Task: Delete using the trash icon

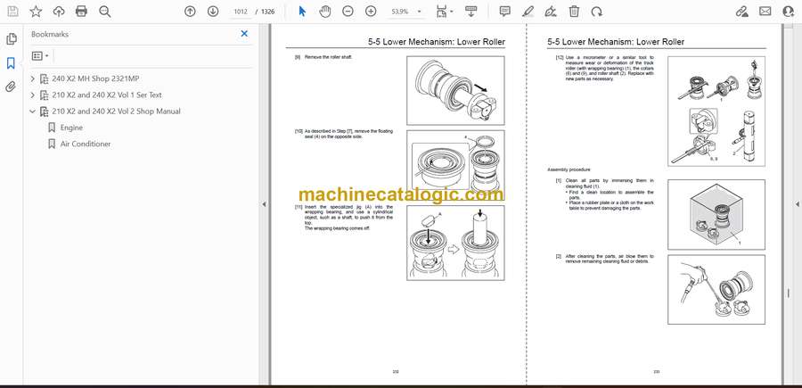Action: (574, 12)
